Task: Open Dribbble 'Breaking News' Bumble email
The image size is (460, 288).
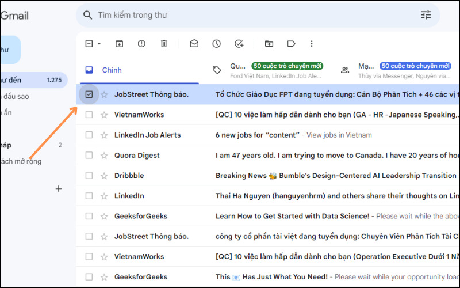Action: point(336,176)
